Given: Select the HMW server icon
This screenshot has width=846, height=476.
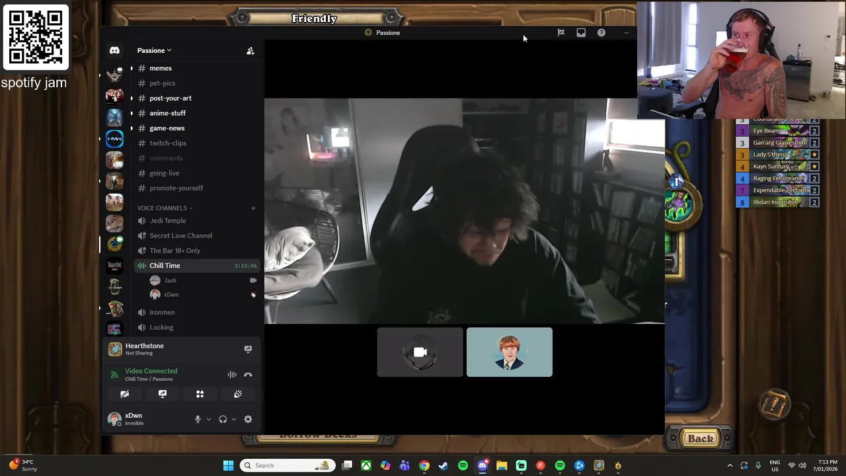Looking at the screenshot, I should (114, 139).
